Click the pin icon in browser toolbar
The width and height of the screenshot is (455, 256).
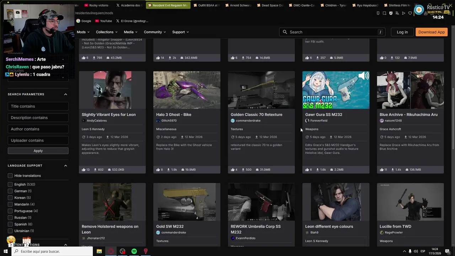378,13
